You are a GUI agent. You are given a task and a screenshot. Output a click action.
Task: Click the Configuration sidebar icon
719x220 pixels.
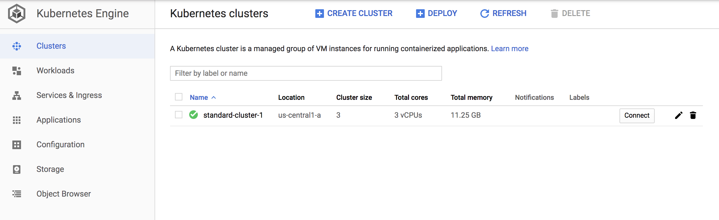(17, 145)
